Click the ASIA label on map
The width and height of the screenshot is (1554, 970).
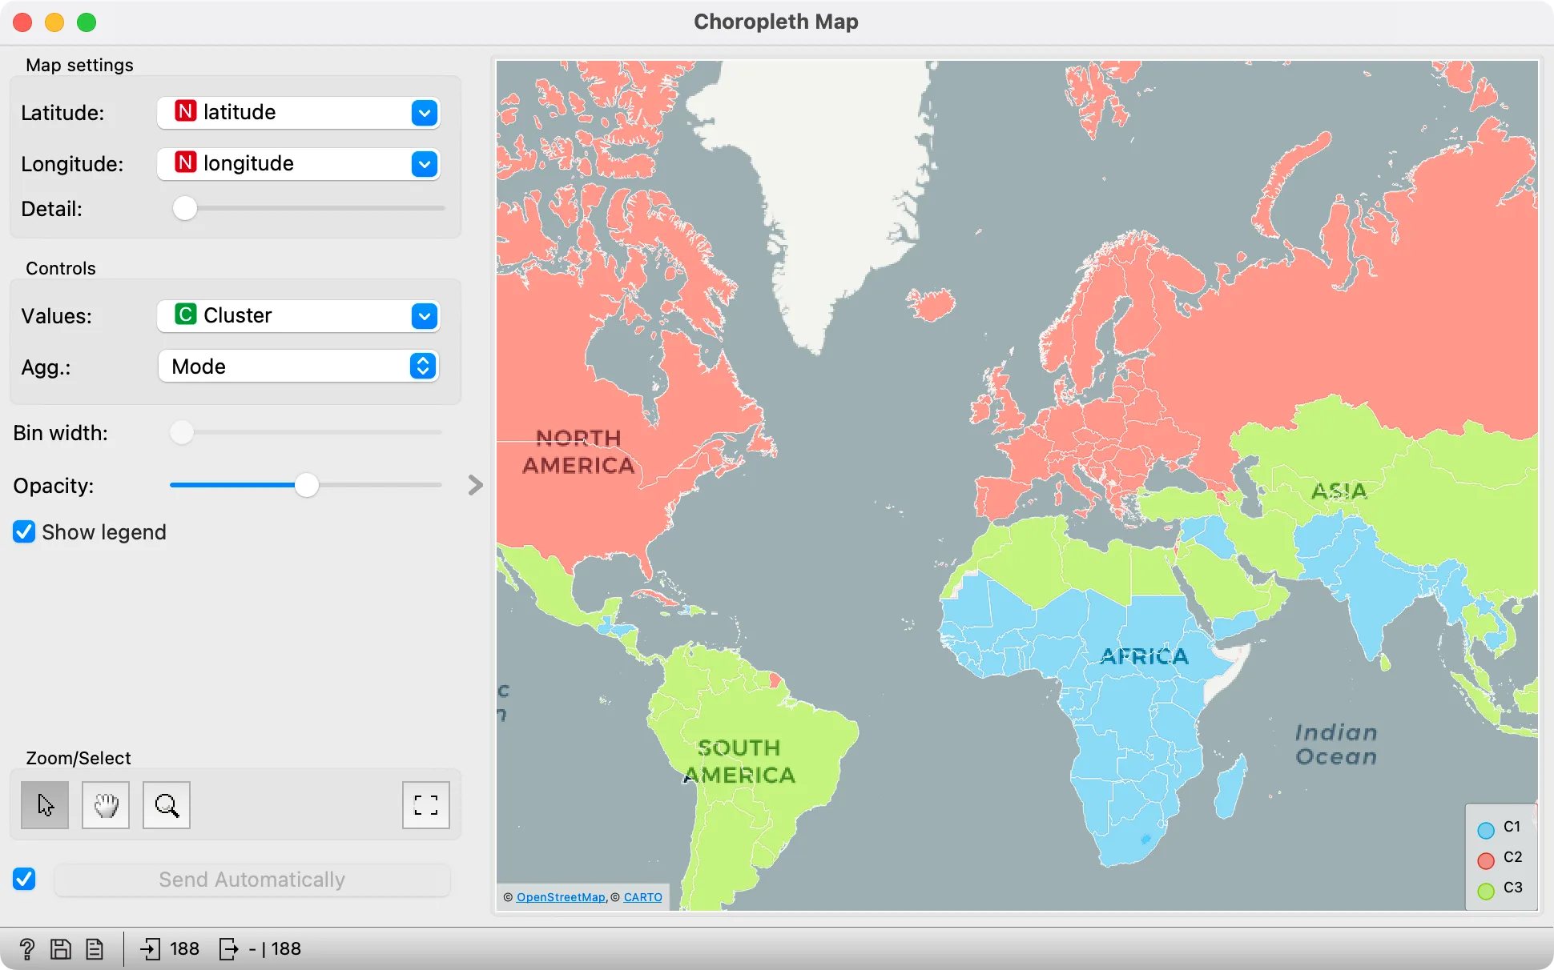click(x=1339, y=491)
